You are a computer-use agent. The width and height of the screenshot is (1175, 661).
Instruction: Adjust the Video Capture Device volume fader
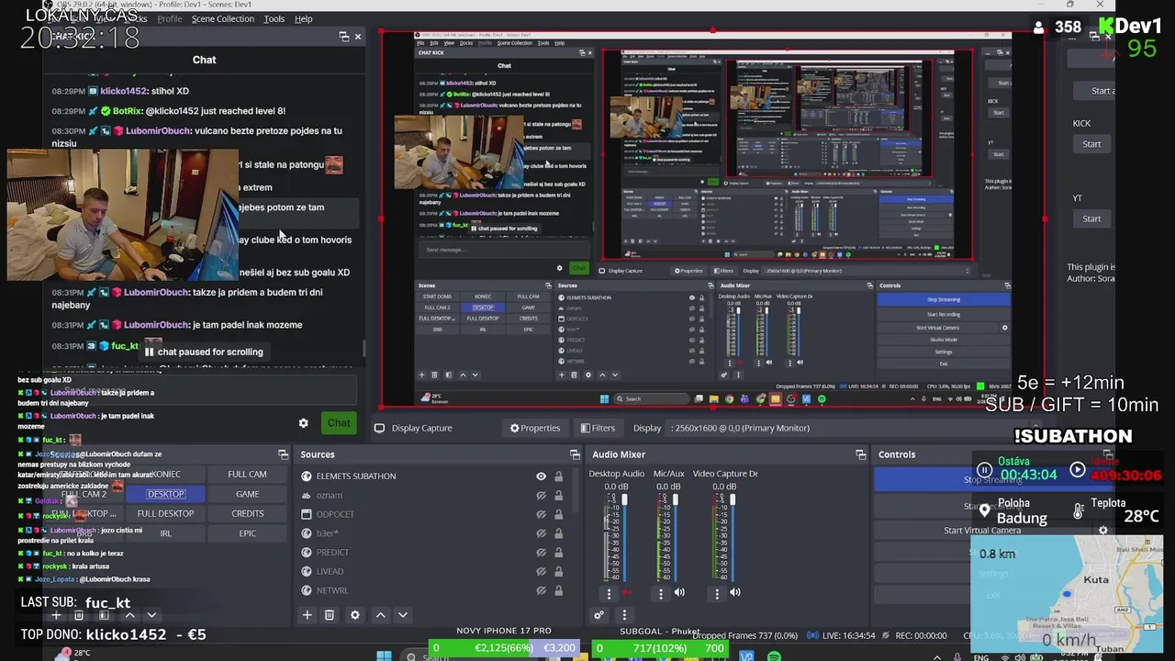733,501
